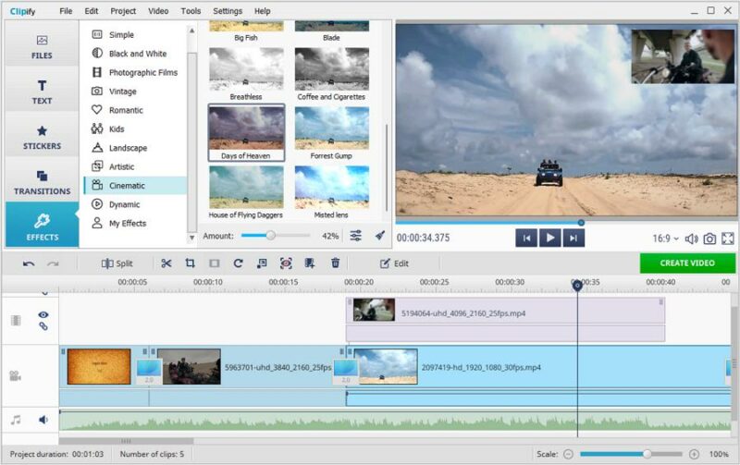Open the Video menu

point(158,11)
